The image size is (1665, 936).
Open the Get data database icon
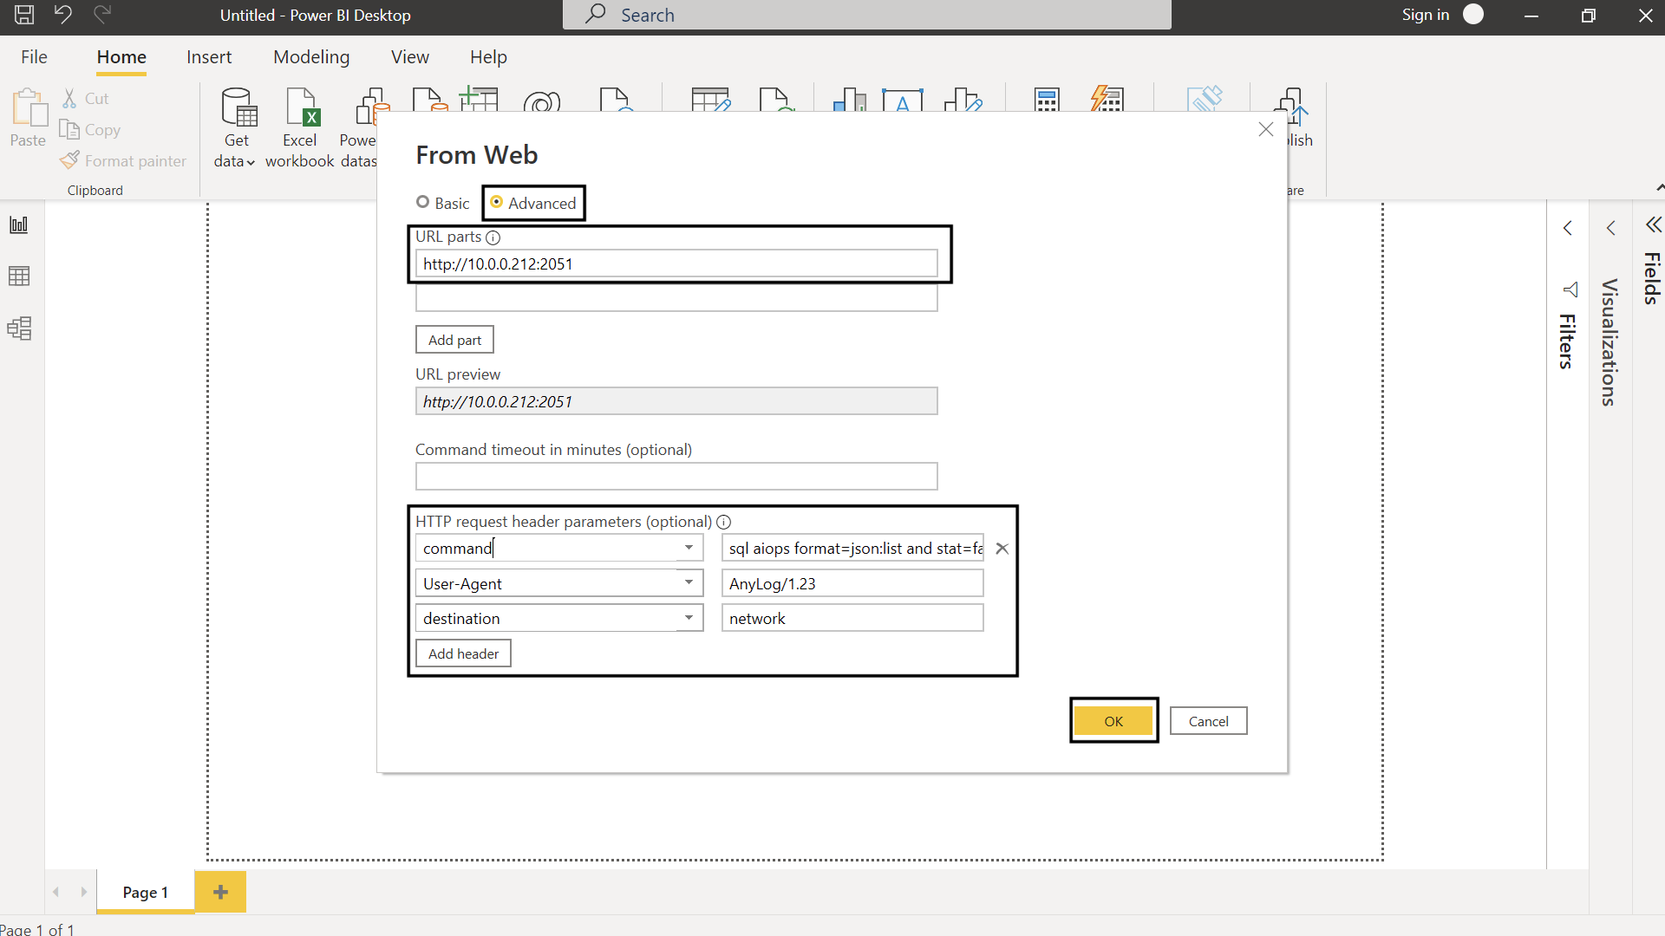pyautogui.click(x=238, y=107)
